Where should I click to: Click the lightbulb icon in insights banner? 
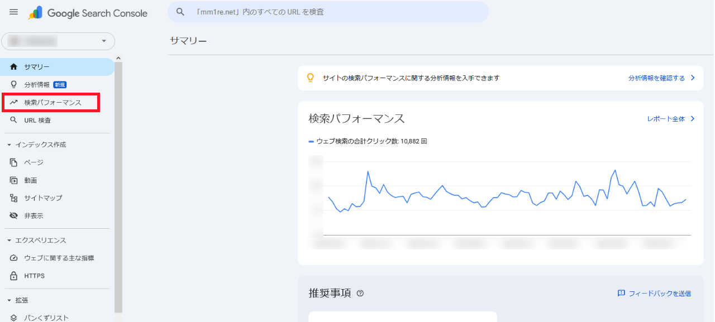[311, 78]
